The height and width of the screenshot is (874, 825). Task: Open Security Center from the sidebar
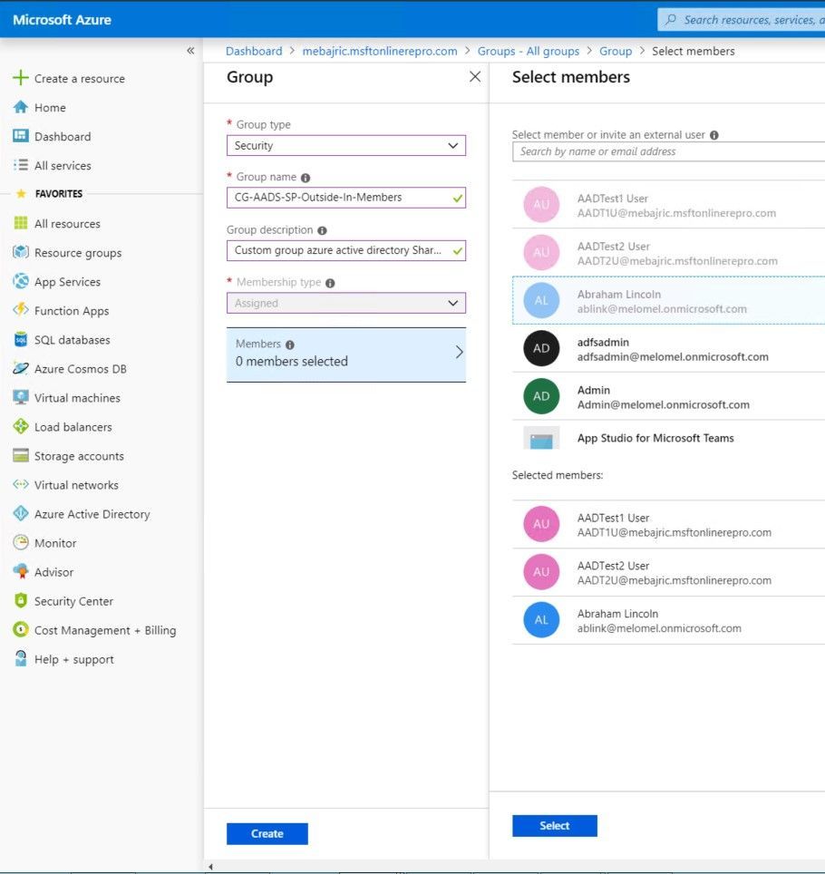pos(74,600)
